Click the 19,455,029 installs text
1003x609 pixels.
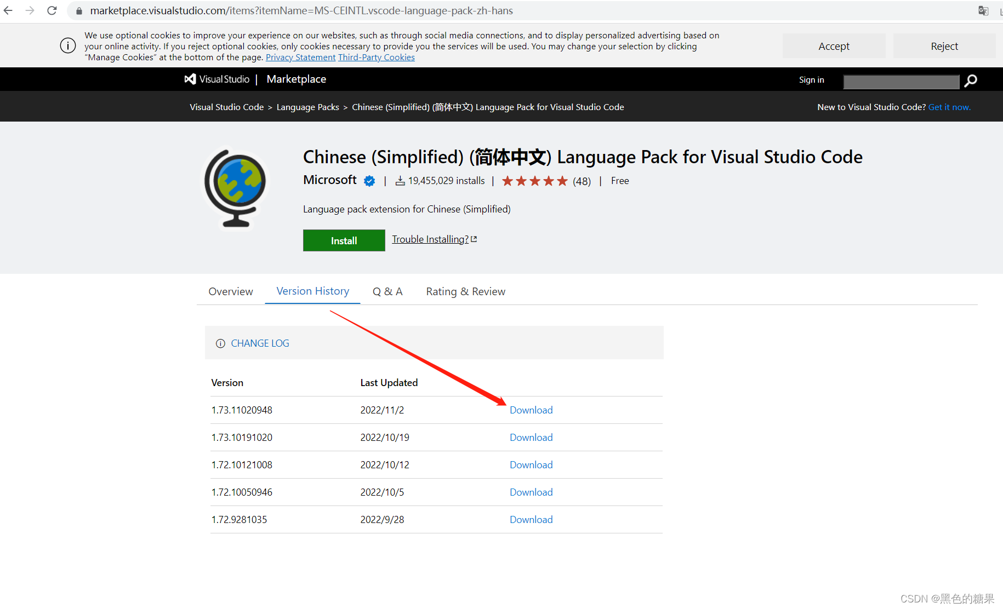[447, 181]
